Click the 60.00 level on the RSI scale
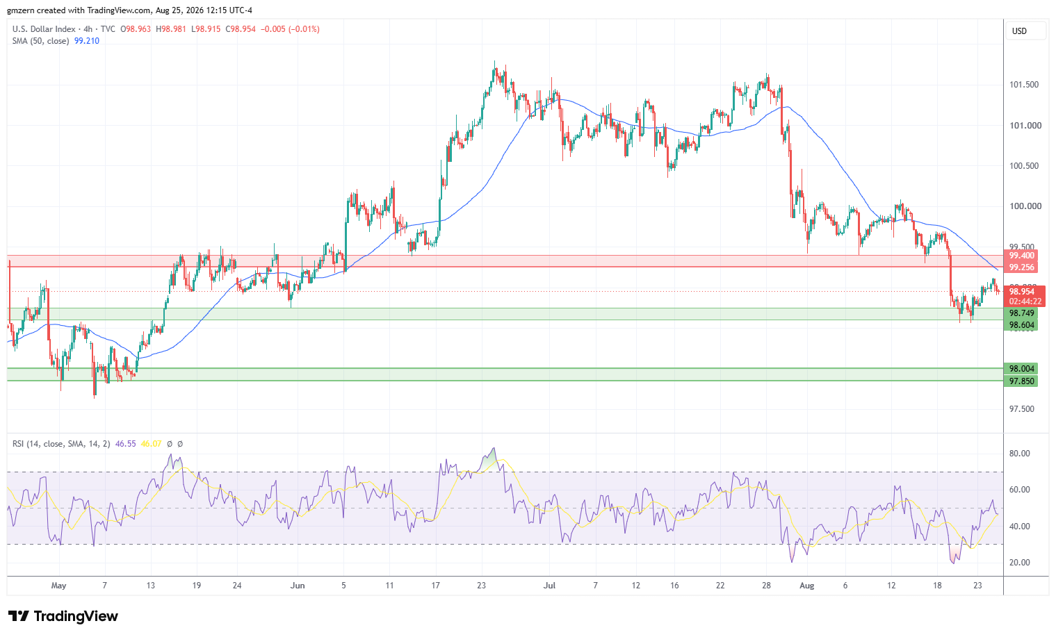This screenshot has width=1056, height=637. [1020, 490]
